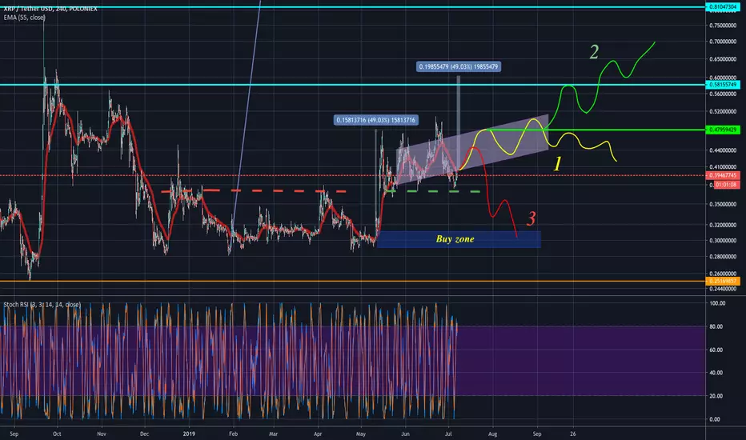
Task: Click the orange 0.25169857 price label
Action: [x=722, y=281]
